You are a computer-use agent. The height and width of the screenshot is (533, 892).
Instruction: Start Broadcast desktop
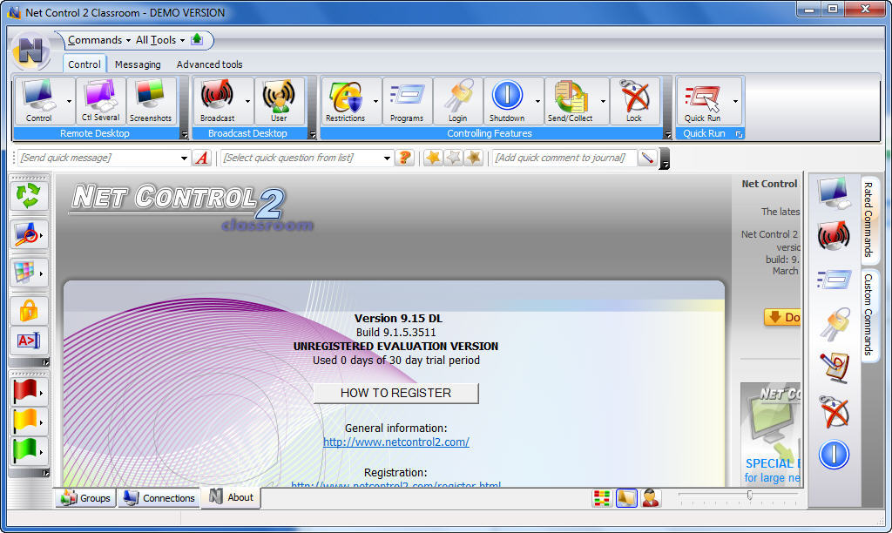pyautogui.click(x=217, y=101)
